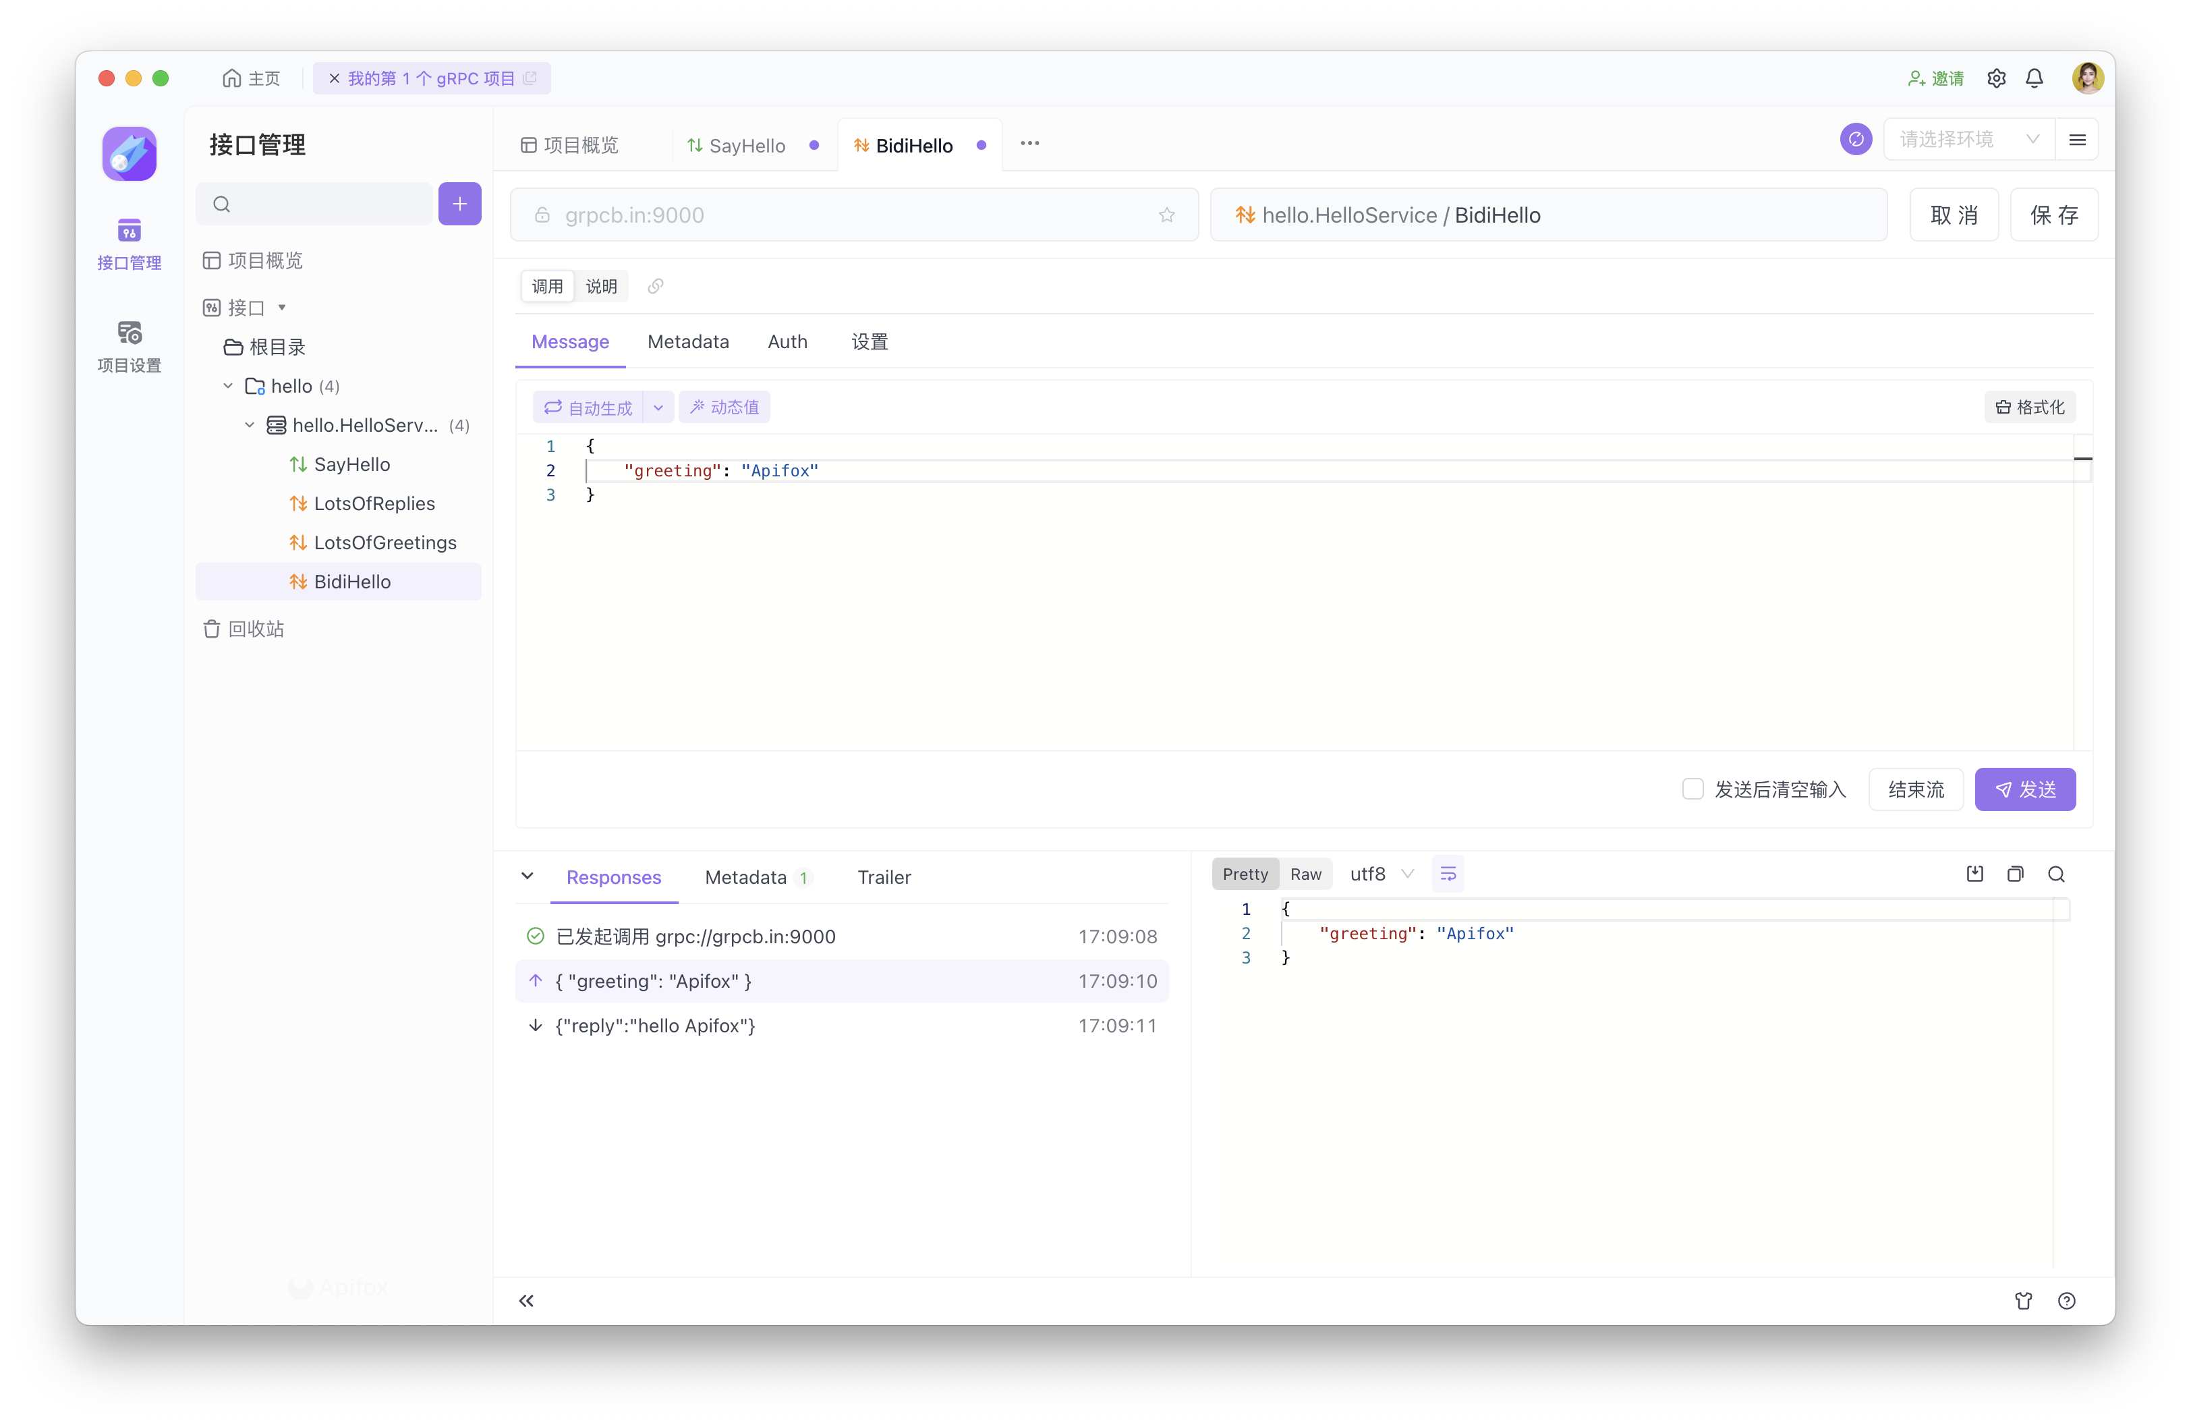Open the 请选择环境 environment dropdown
The image size is (2191, 1425).
coord(1968,140)
